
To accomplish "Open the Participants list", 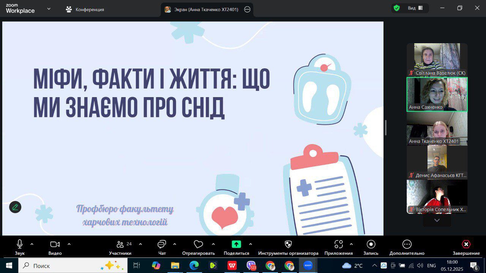I will click(120, 244).
